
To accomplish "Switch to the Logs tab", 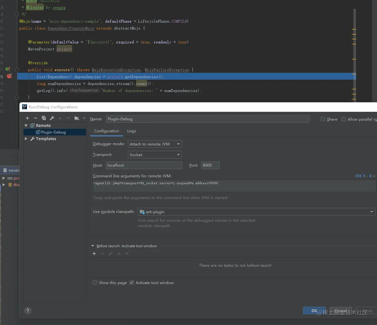I will point(132,131).
